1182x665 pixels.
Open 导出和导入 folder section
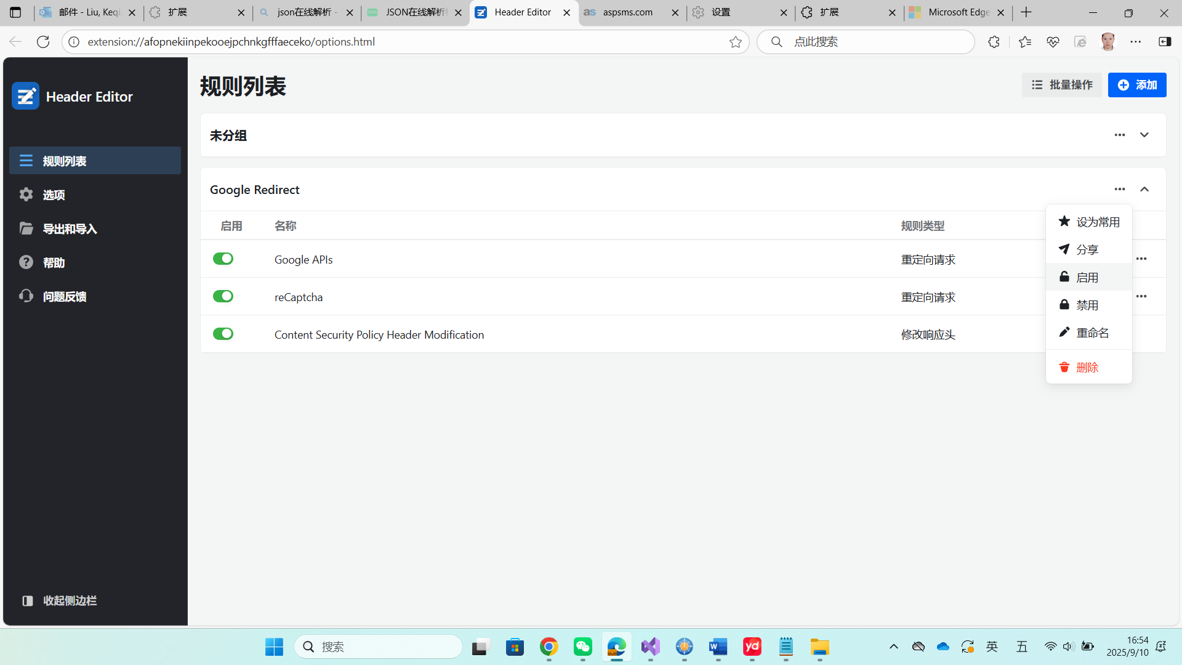pyautogui.click(x=69, y=229)
